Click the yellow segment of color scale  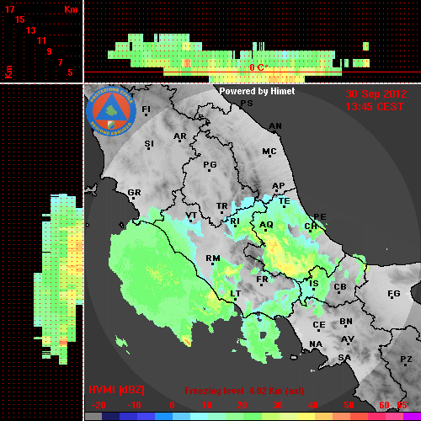coord(306,417)
